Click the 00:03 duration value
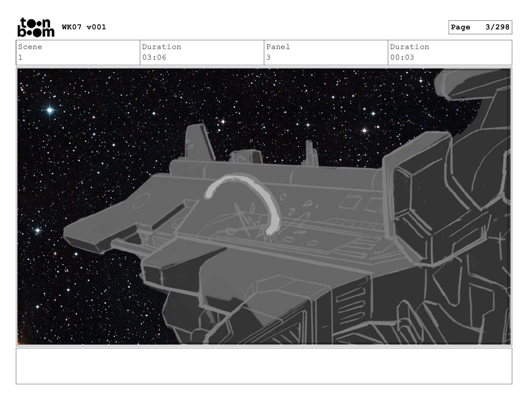 click(402, 57)
